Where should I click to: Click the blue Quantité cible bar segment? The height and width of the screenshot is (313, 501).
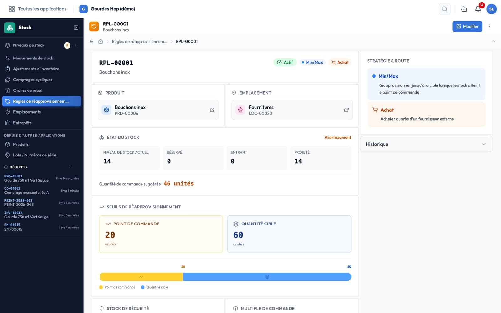(267, 277)
